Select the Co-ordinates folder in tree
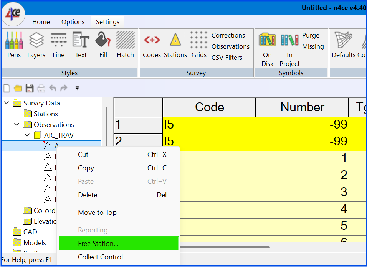This screenshot has height=267, width=367. [40, 211]
